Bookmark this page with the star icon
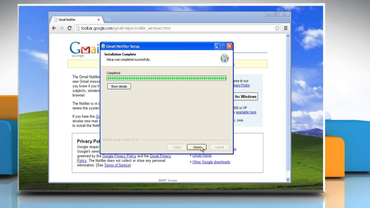 tap(277, 28)
